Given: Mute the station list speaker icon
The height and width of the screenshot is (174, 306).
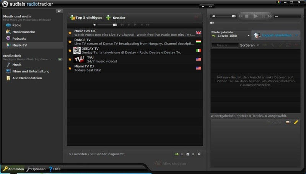Looking at the screenshot, I should coord(94,25).
